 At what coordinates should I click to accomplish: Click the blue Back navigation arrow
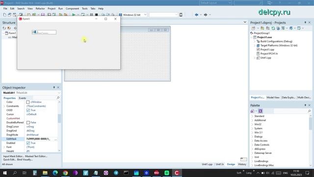tap(196, 15)
